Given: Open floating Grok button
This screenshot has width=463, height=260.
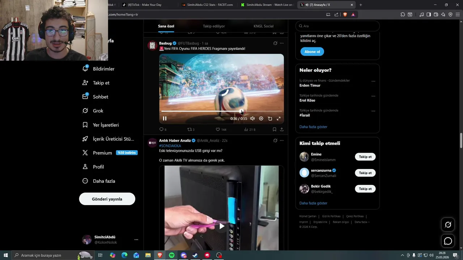Looking at the screenshot, I should point(448,225).
